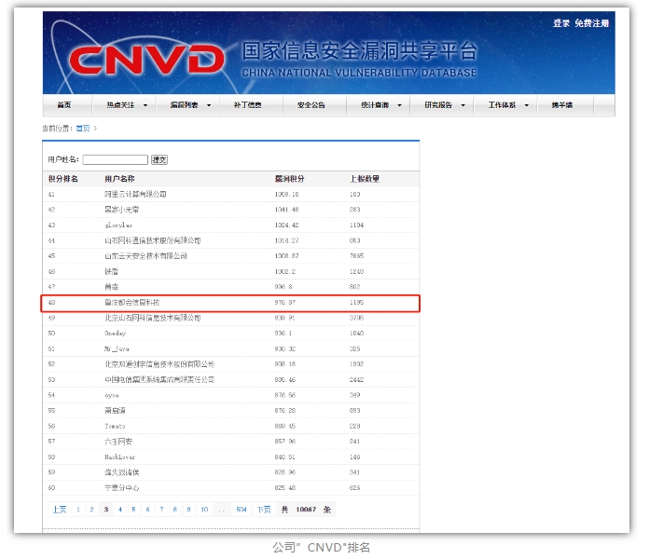This screenshot has width=663, height=559.
Task: Click the rank 54 user name
Action: tap(112, 395)
